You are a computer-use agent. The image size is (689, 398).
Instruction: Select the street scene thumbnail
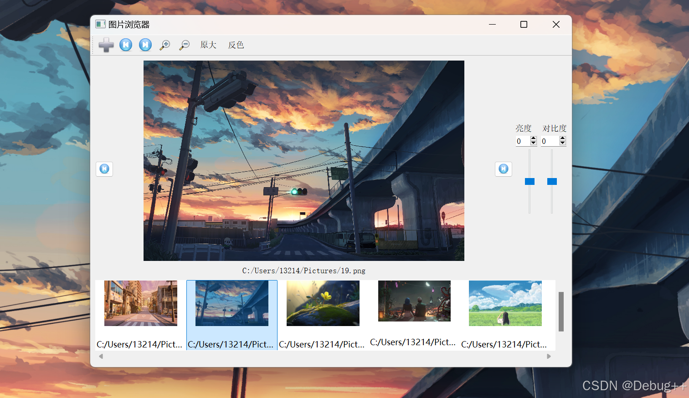pos(141,303)
